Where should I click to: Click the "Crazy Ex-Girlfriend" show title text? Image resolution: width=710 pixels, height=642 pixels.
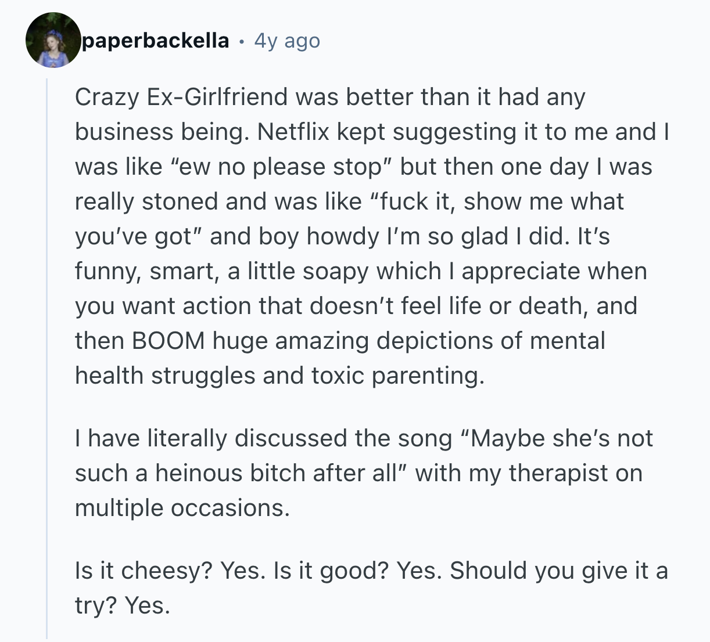pyautogui.click(x=181, y=97)
